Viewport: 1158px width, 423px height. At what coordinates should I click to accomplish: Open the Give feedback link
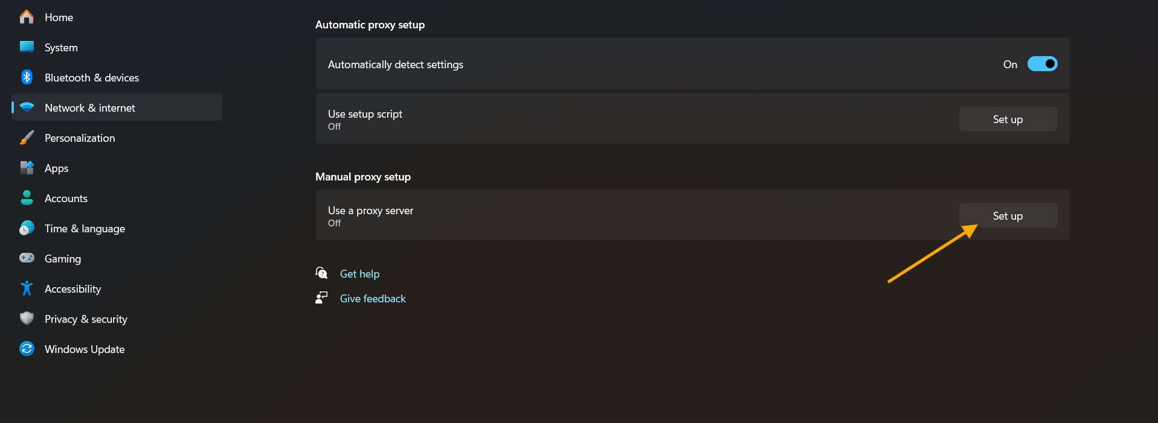coord(373,299)
